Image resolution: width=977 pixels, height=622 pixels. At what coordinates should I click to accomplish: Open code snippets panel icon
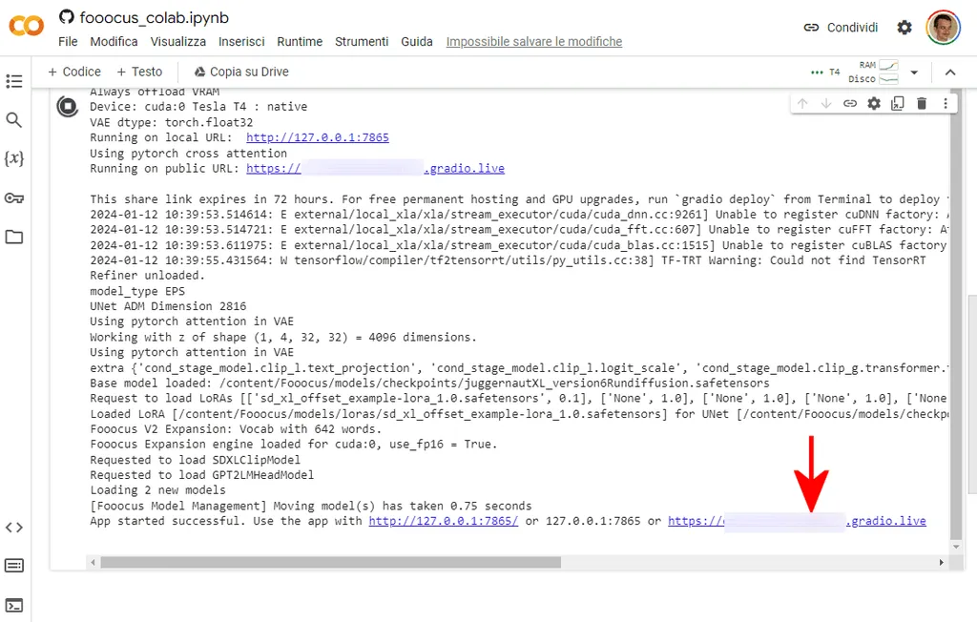pos(14,528)
